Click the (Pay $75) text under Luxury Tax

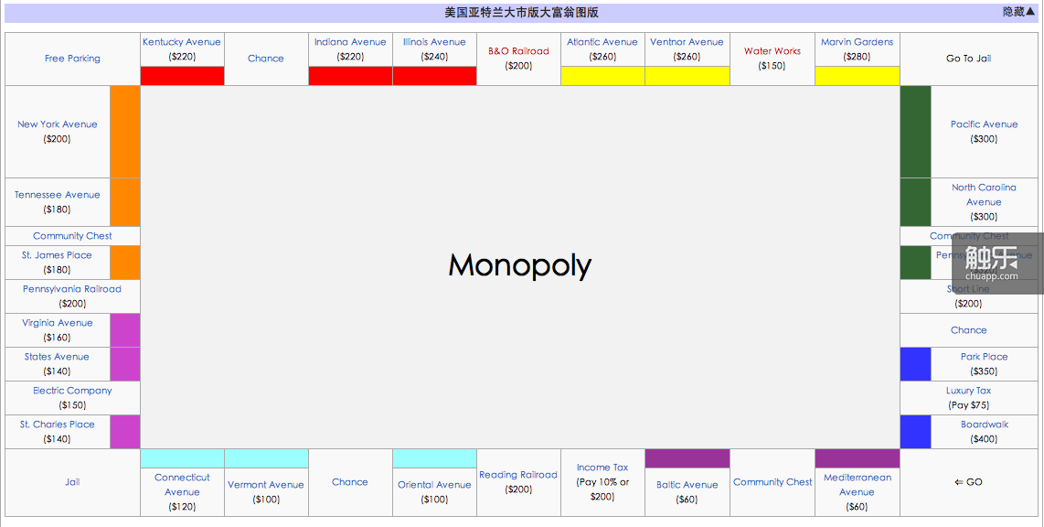tap(969, 405)
